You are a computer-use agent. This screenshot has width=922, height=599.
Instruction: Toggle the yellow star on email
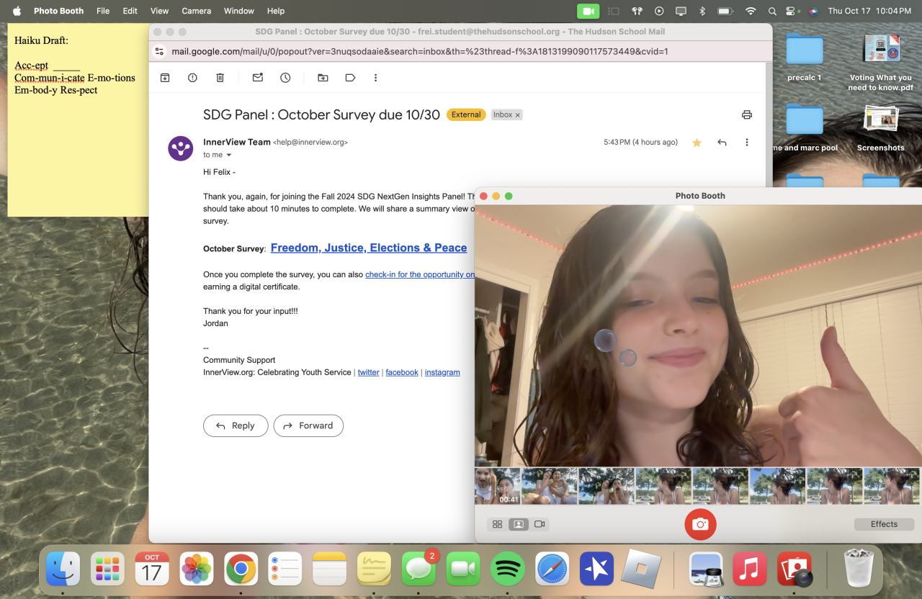[x=697, y=143]
